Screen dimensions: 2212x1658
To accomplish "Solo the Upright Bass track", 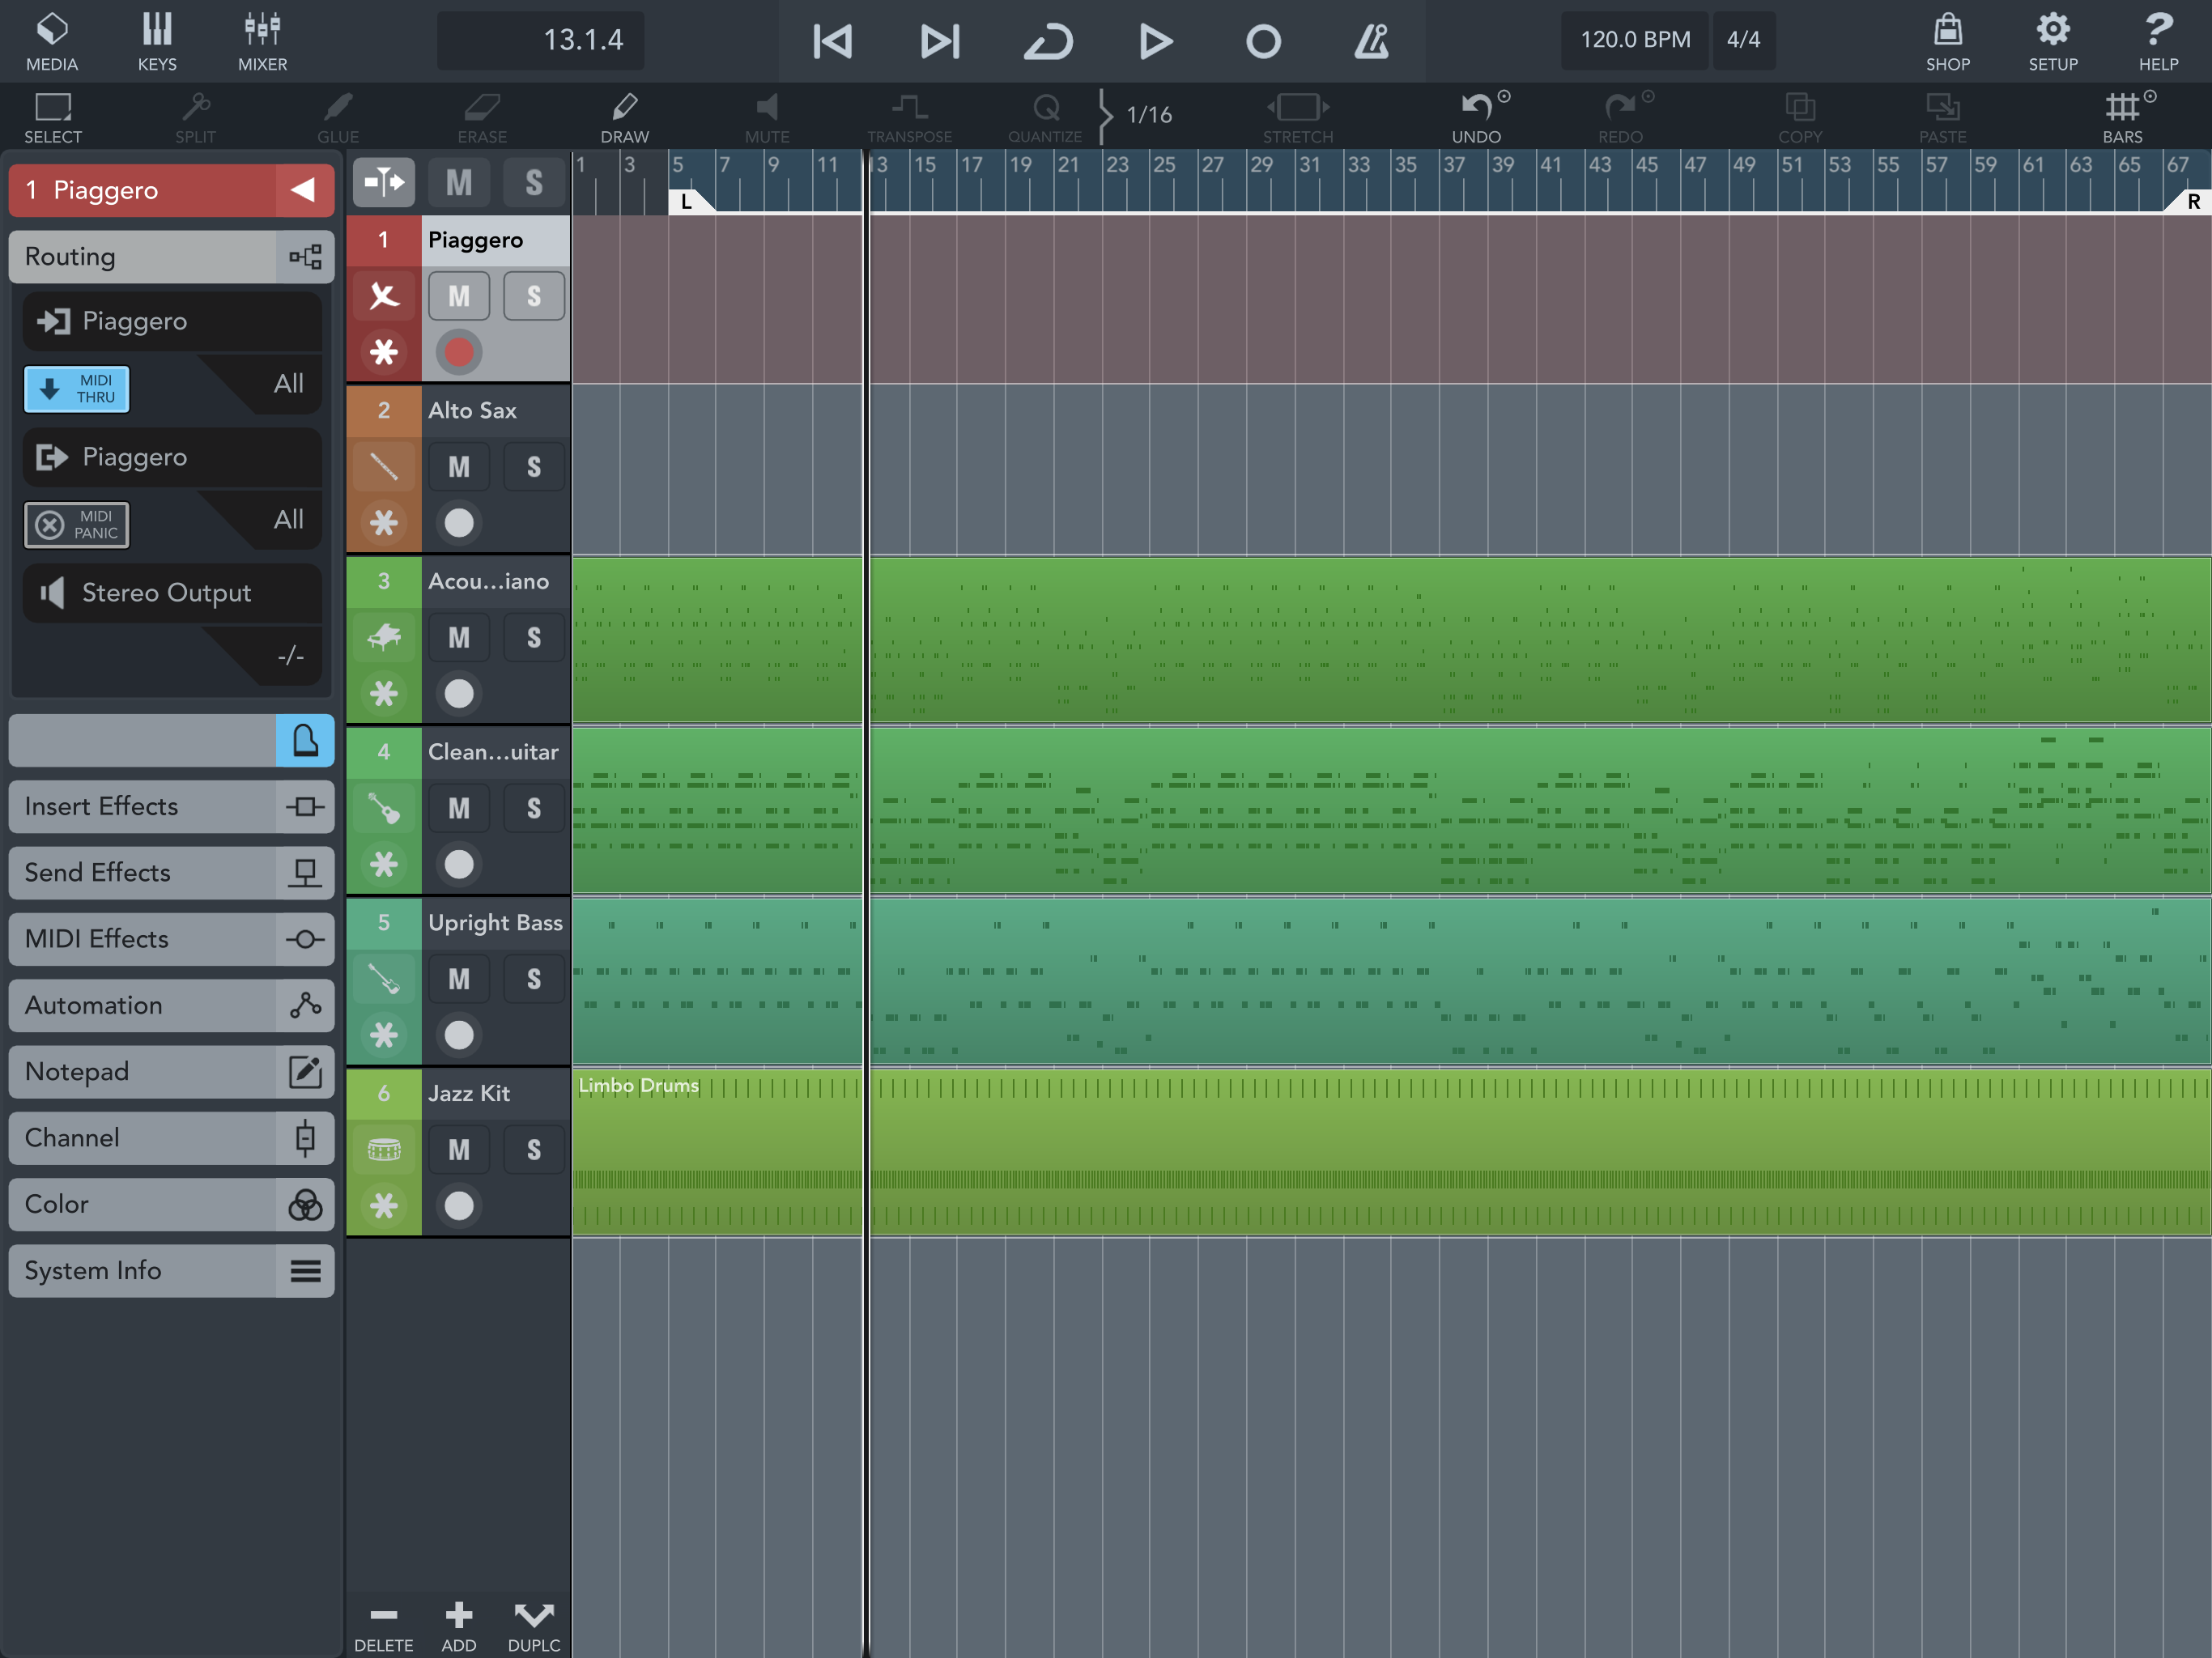I will (534, 979).
